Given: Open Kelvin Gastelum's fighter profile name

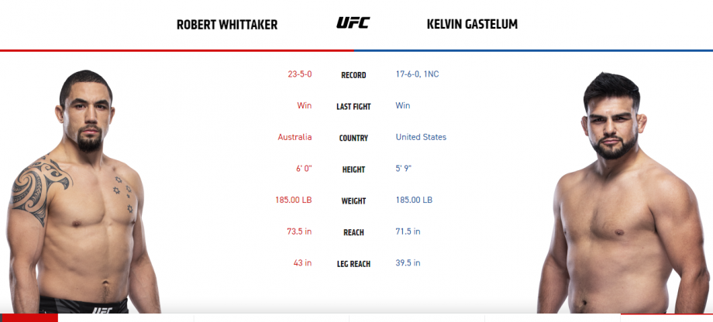Looking at the screenshot, I should point(472,24).
